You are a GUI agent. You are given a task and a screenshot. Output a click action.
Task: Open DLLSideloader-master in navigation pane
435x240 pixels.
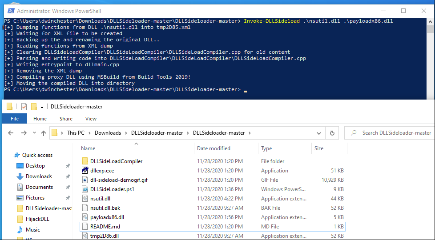coord(48,208)
